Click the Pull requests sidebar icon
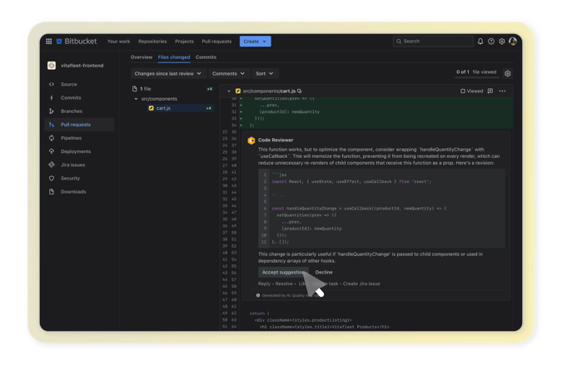 coord(52,125)
